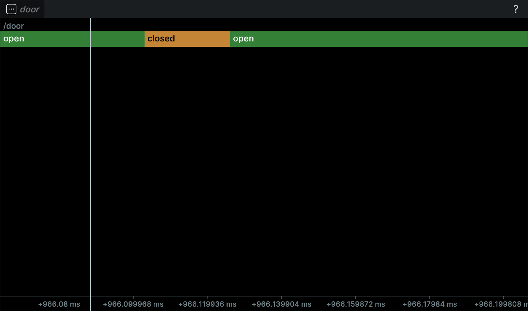Screen dimensions: 528x311
Task: Select the +966.119936 ms time tick
Action: click(x=207, y=304)
